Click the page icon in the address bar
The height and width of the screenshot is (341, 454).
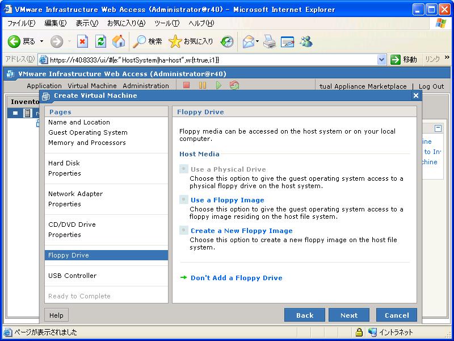tap(44, 60)
